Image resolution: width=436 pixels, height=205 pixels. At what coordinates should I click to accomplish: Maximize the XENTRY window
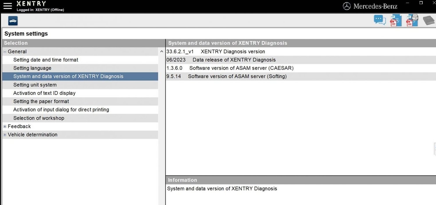421,3
